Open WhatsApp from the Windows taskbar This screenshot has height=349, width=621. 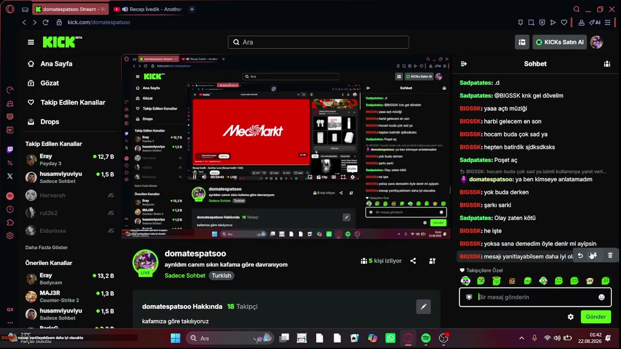(x=391, y=338)
